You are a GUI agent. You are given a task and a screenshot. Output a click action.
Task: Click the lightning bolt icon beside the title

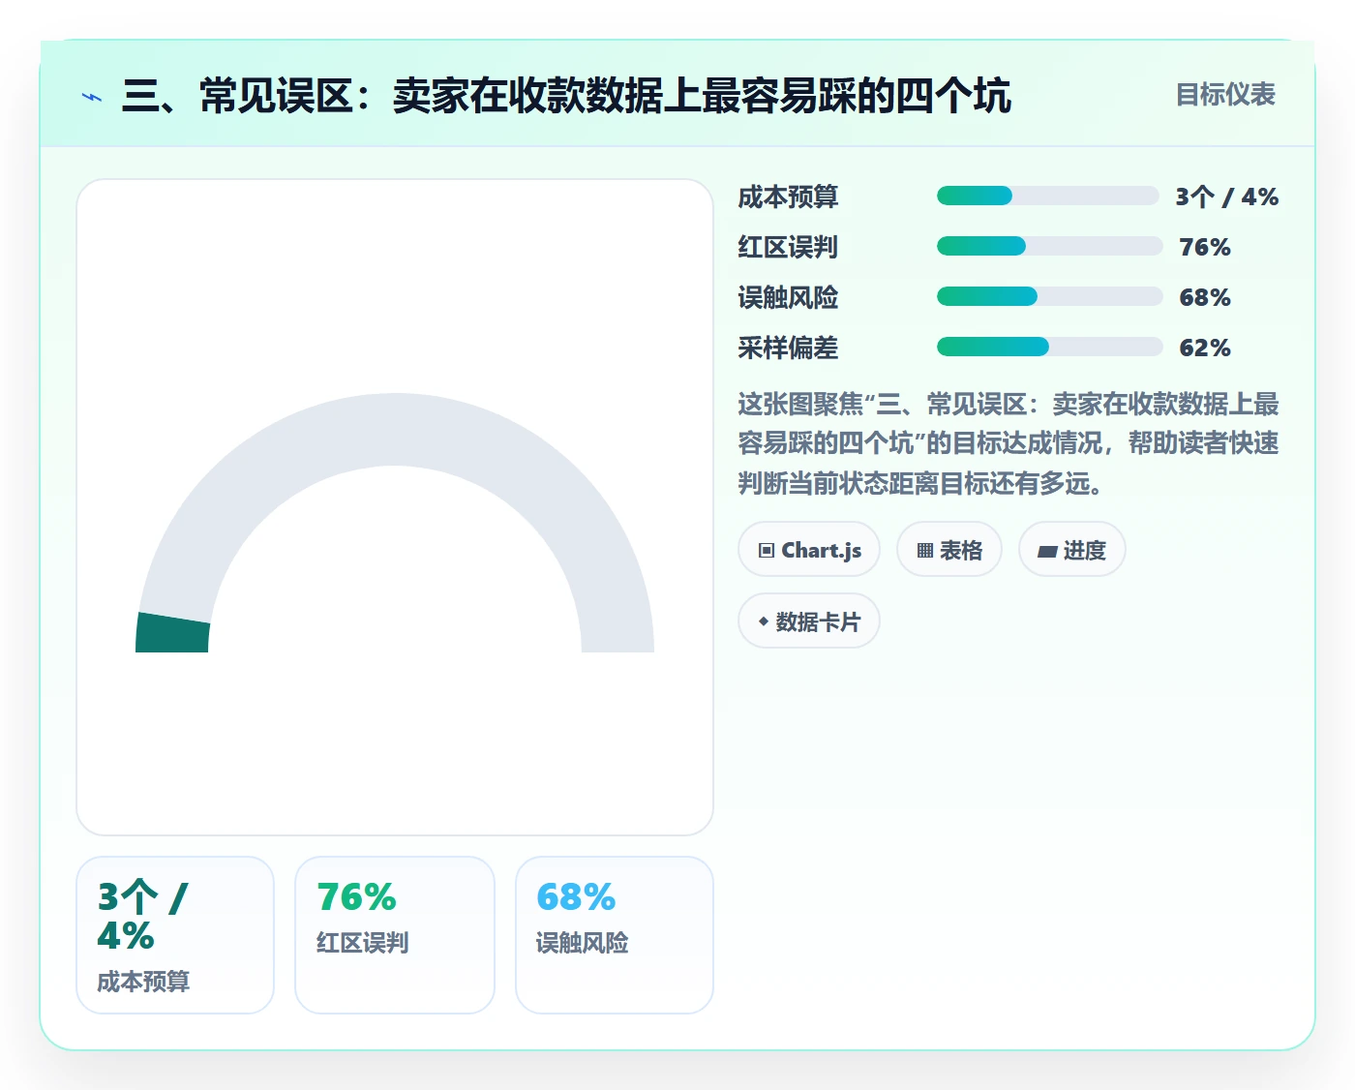92,97
